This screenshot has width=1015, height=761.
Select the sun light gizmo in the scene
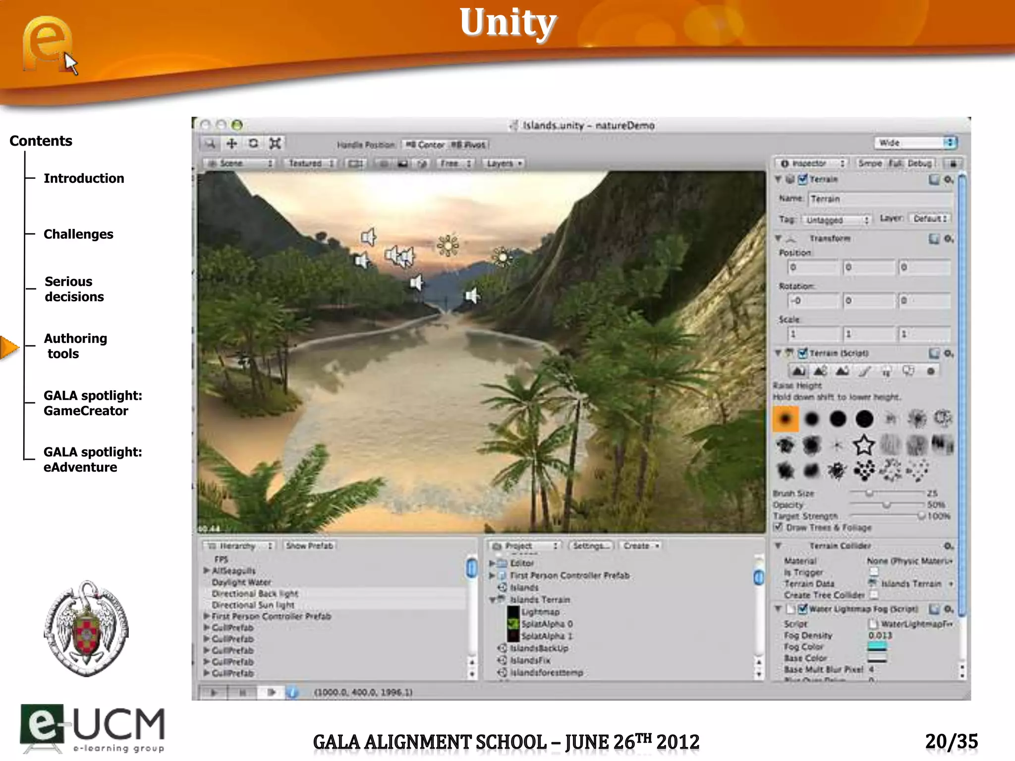click(448, 245)
